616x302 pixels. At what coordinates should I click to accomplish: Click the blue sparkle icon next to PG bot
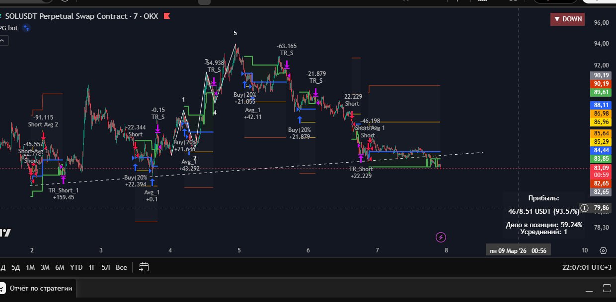coord(26,28)
